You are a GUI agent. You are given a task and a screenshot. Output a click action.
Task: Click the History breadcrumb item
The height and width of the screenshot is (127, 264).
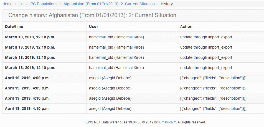(167, 4)
